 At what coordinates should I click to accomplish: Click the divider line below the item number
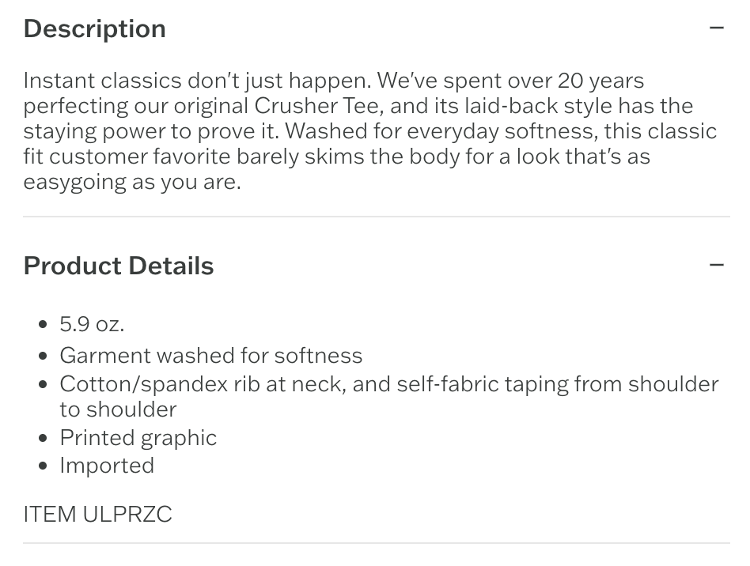click(377, 543)
